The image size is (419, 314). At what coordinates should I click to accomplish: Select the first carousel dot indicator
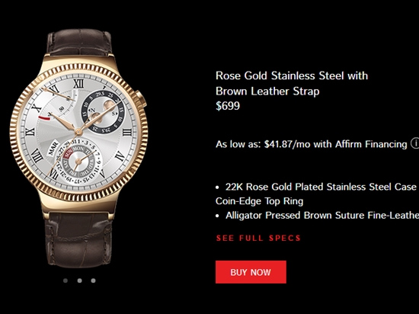click(x=66, y=280)
